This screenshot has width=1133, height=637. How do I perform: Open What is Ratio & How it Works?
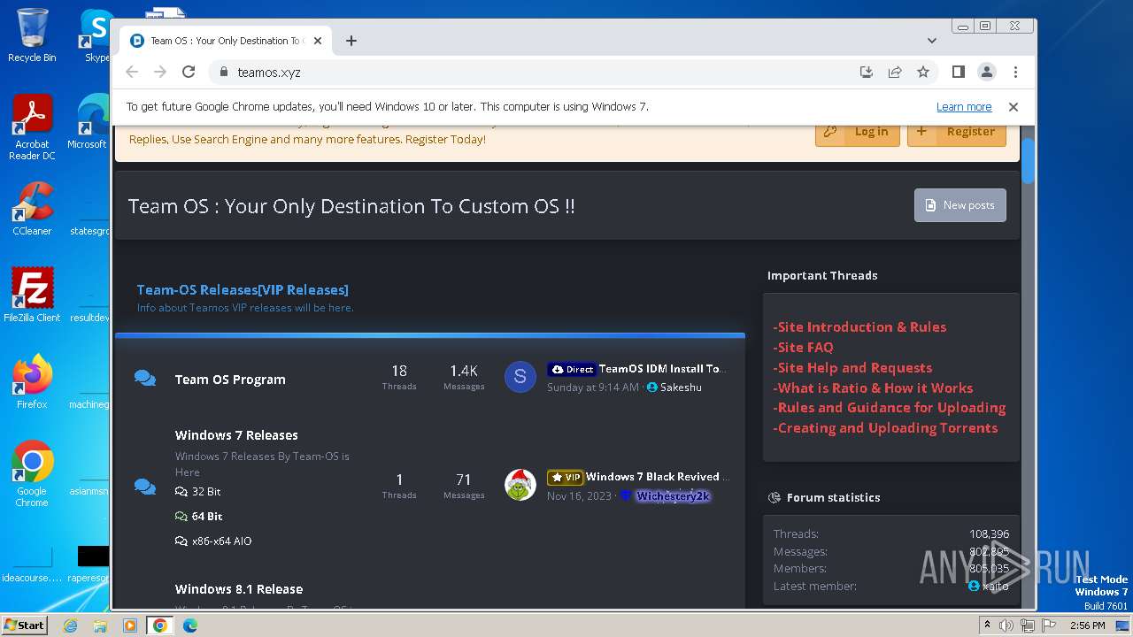(873, 388)
